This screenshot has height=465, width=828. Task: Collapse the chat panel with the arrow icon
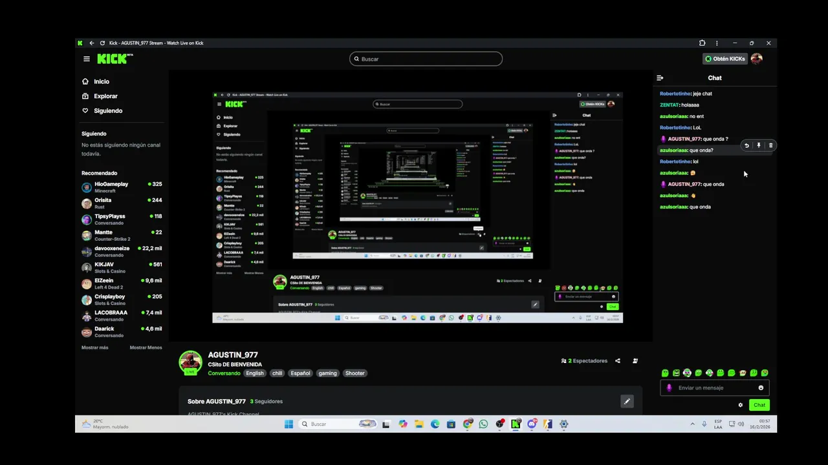pos(660,77)
